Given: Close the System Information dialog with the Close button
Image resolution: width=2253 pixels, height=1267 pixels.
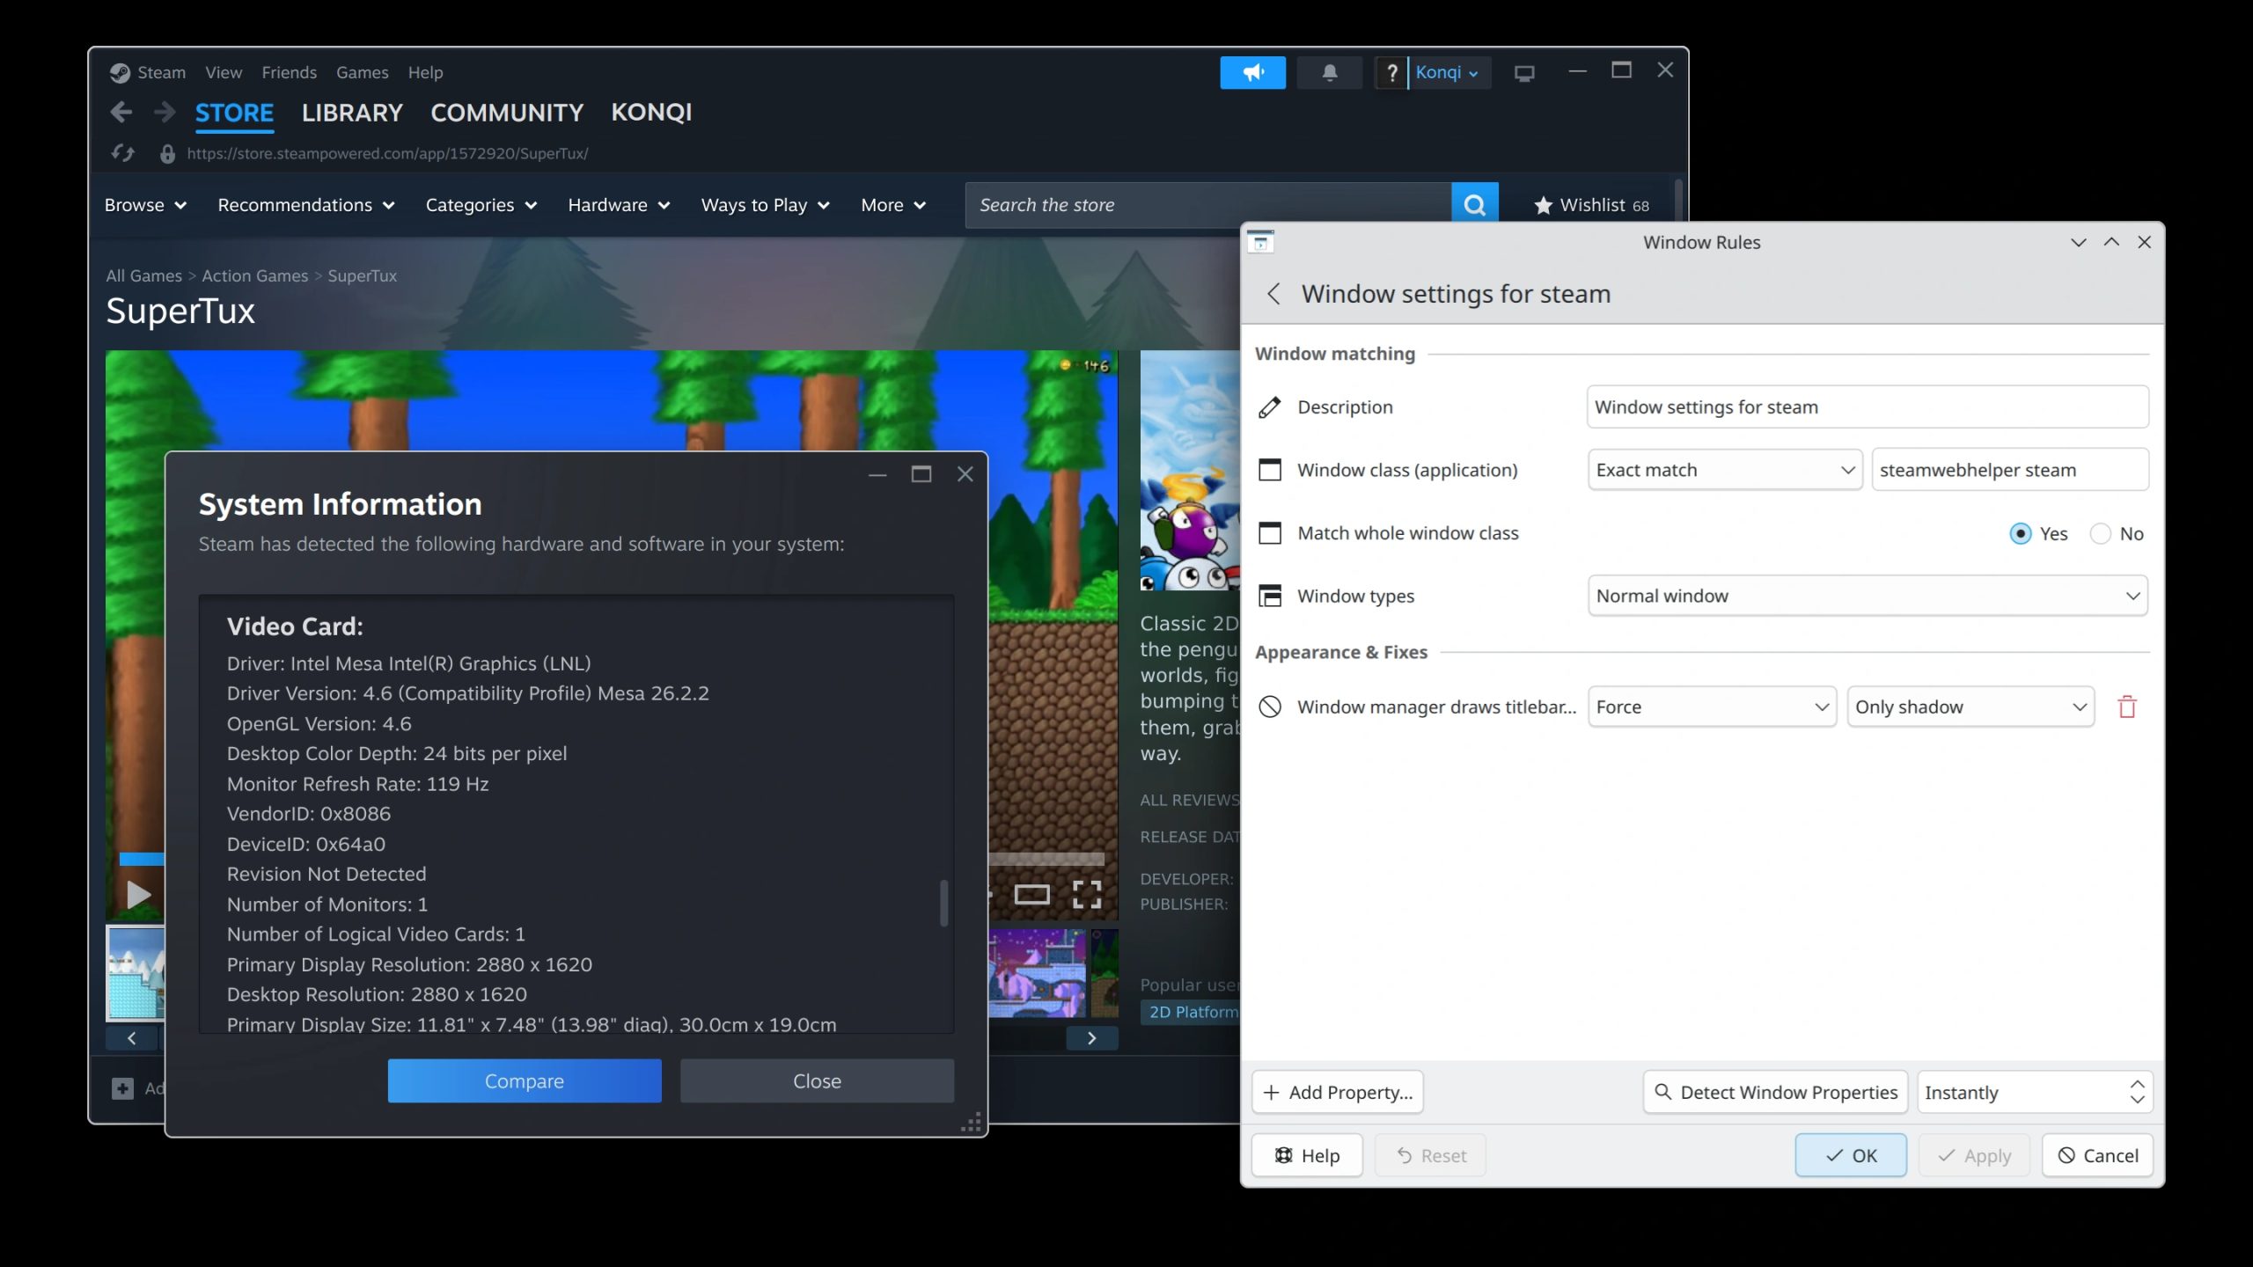Looking at the screenshot, I should click(817, 1080).
